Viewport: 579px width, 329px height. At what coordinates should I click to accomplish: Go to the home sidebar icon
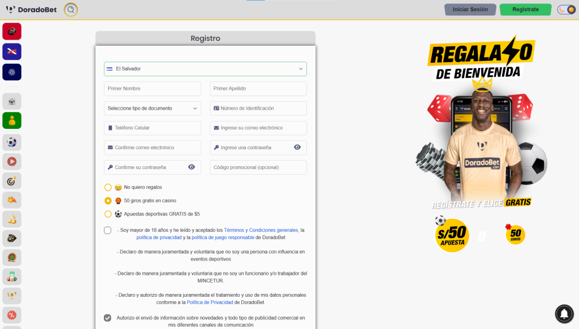pos(12,101)
